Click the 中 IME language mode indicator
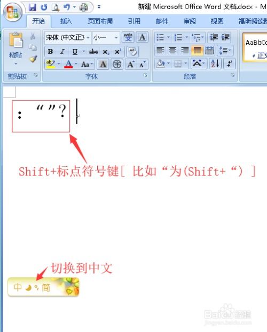Screen dimensions: 267x332 (x=18, y=287)
